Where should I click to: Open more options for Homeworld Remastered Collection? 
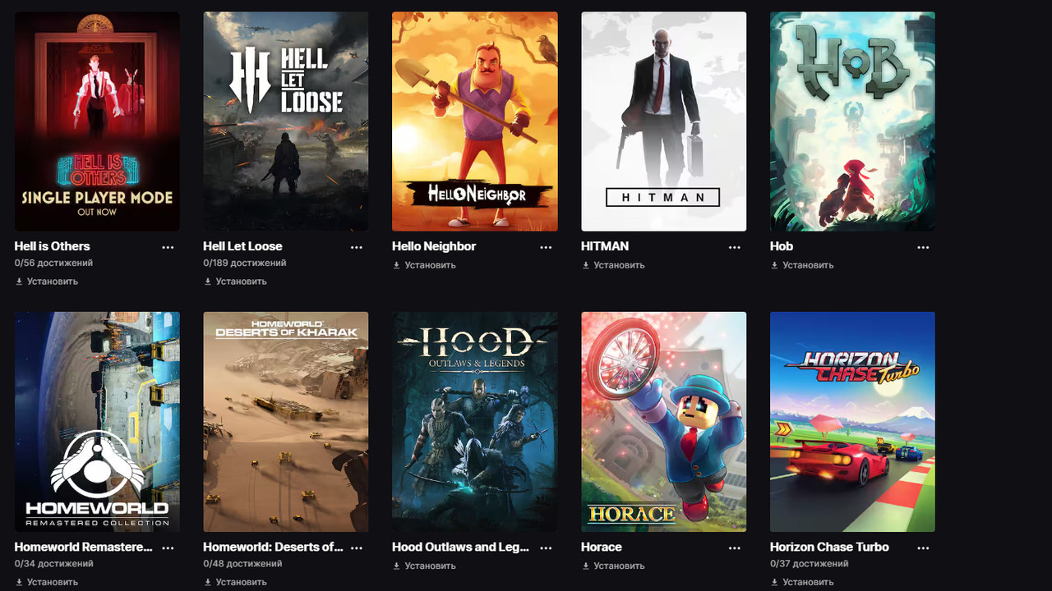click(x=168, y=547)
